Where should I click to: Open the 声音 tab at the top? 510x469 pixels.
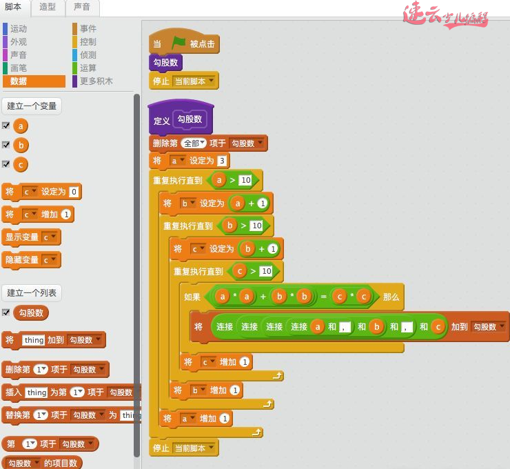tap(82, 8)
